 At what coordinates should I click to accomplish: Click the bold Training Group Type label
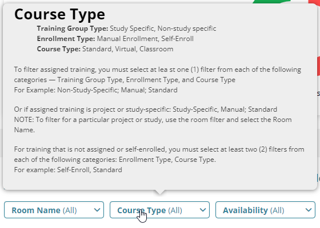click(x=73, y=28)
